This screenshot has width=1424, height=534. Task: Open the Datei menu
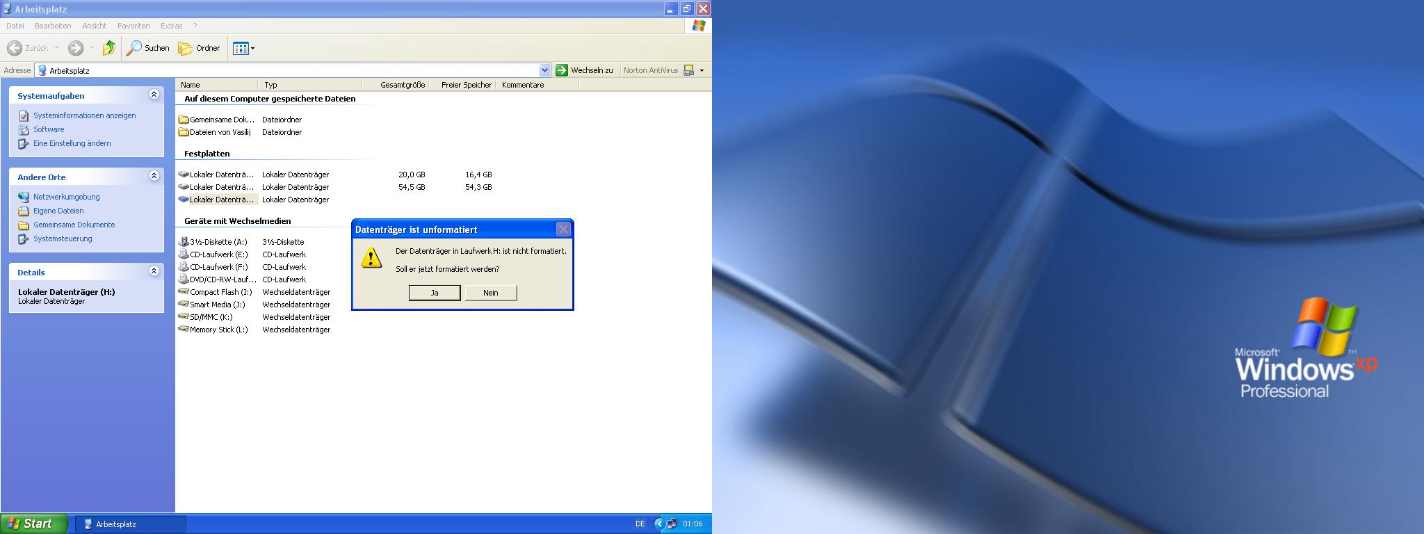click(x=15, y=26)
